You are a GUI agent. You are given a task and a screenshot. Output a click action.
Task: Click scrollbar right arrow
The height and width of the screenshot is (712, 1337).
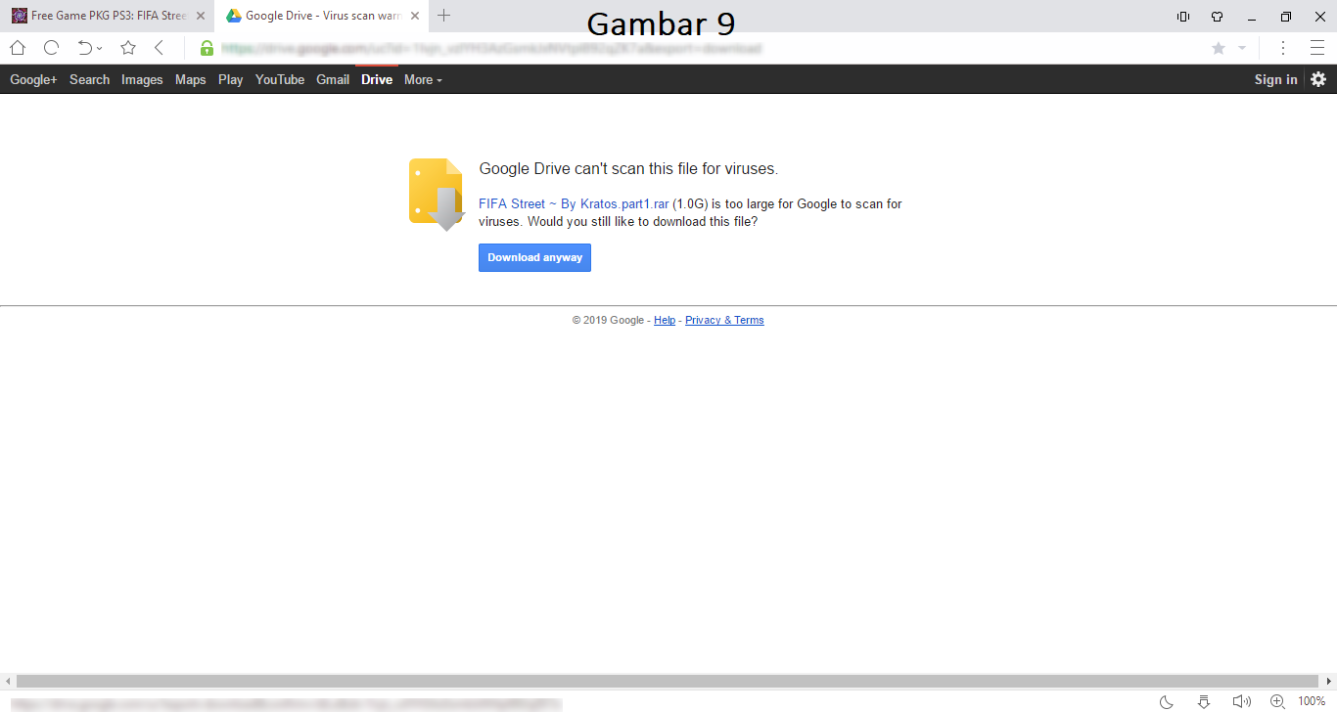[1329, 681]
